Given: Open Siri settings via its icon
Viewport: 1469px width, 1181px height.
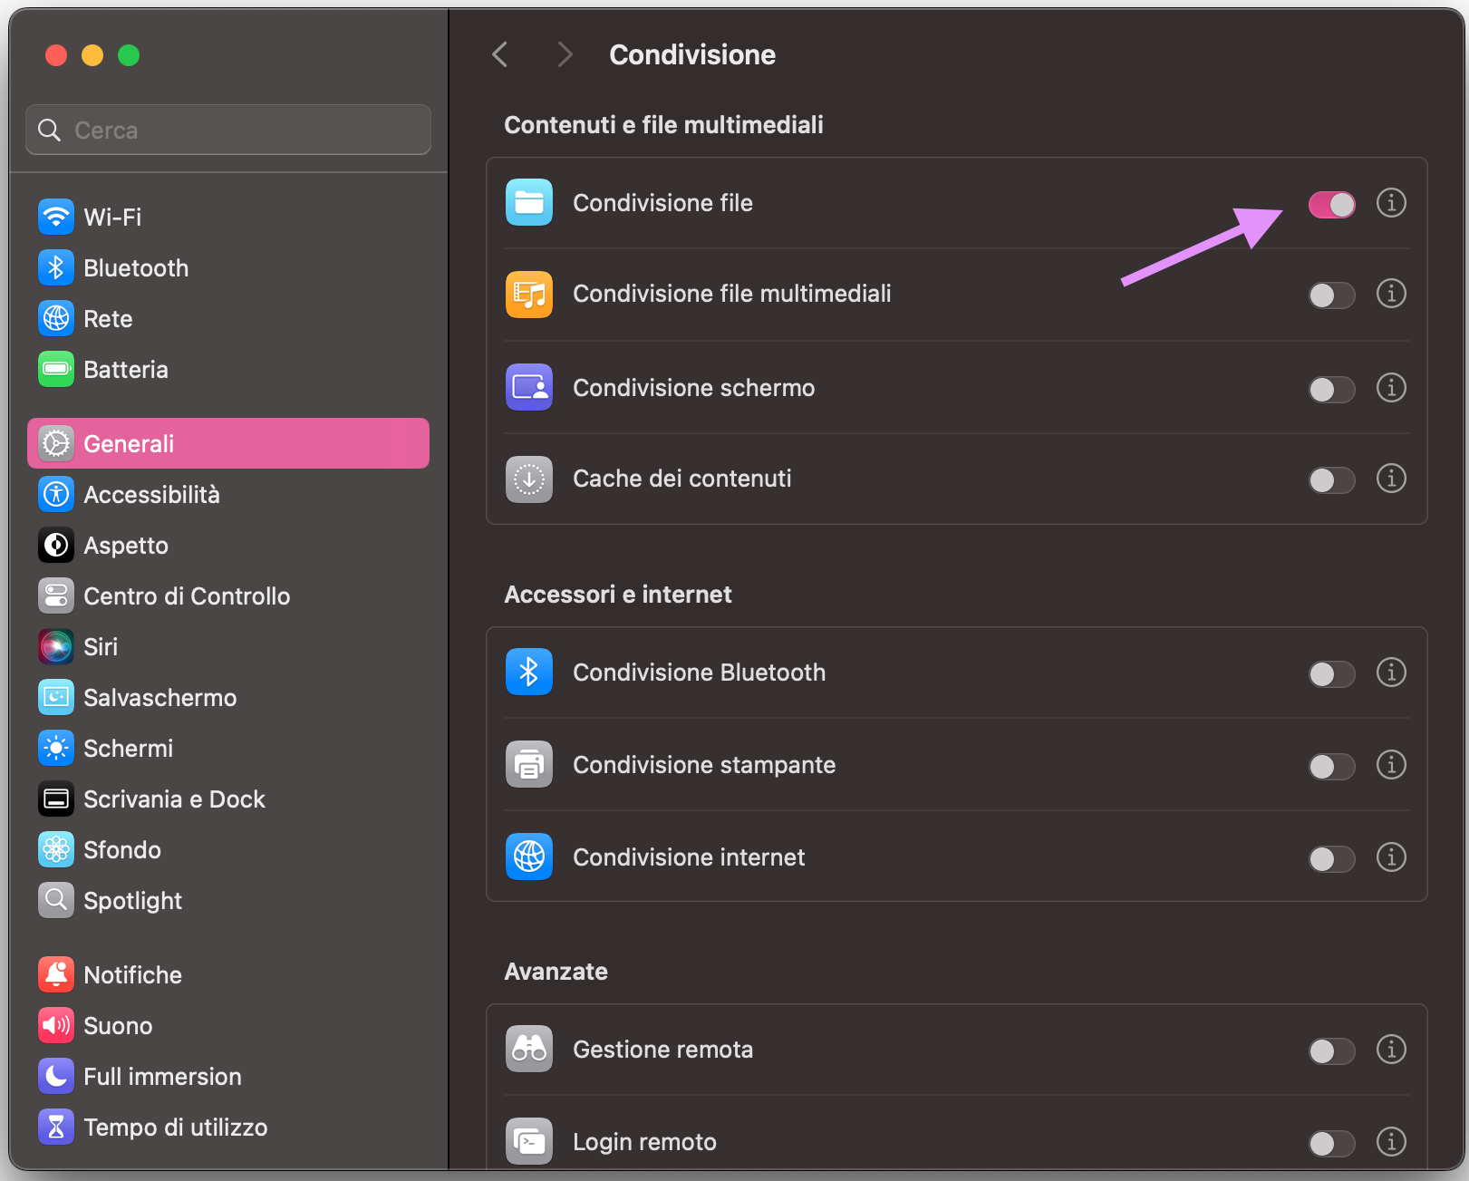Looking at the screenshot, I should click(x=55, y=646).
